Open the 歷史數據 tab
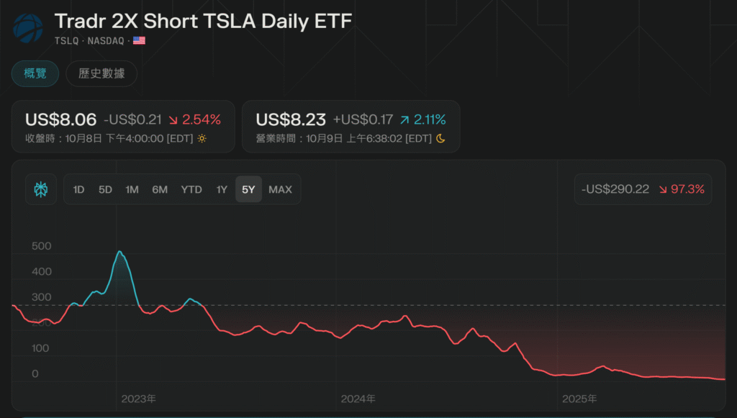Viewport: 737px width, 418px height. point(101,73)
